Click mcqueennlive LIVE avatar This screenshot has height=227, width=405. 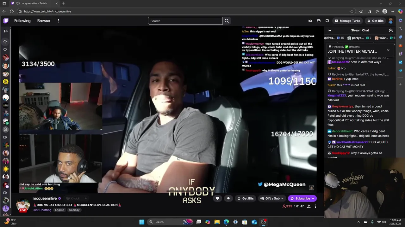[23, 205]
